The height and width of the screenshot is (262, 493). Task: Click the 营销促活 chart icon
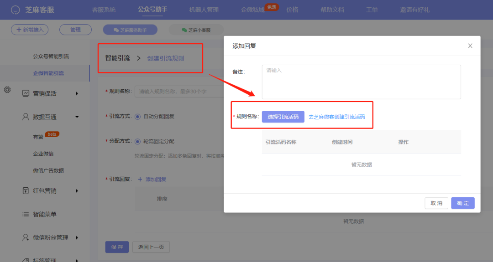coord(26,93)
